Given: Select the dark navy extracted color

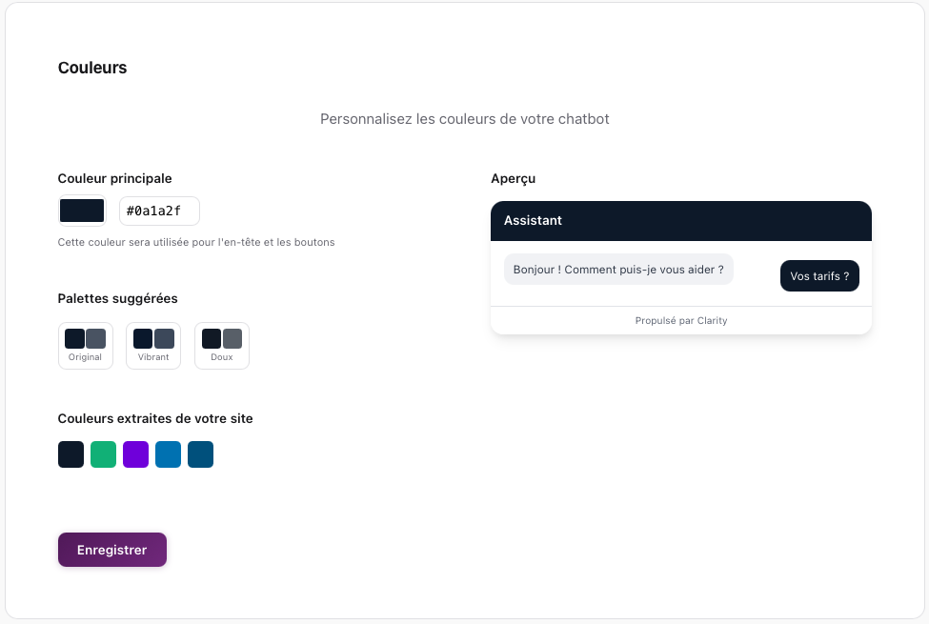Looking at the screenshot, I should pos(71,454).
